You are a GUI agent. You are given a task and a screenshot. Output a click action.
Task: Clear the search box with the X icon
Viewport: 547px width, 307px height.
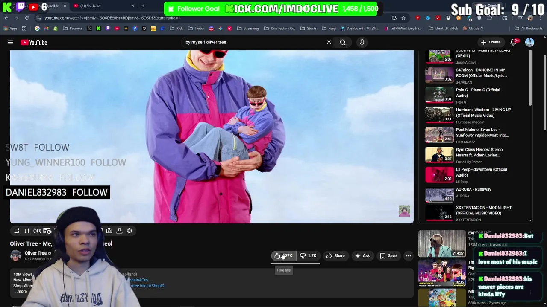click(x=329, y=42)
